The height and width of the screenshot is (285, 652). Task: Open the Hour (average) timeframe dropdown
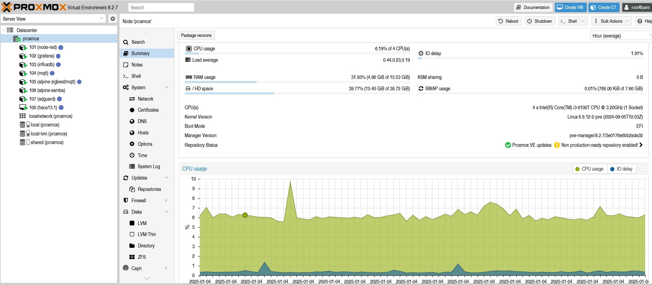pyautogui.click(x=620, y=36)
